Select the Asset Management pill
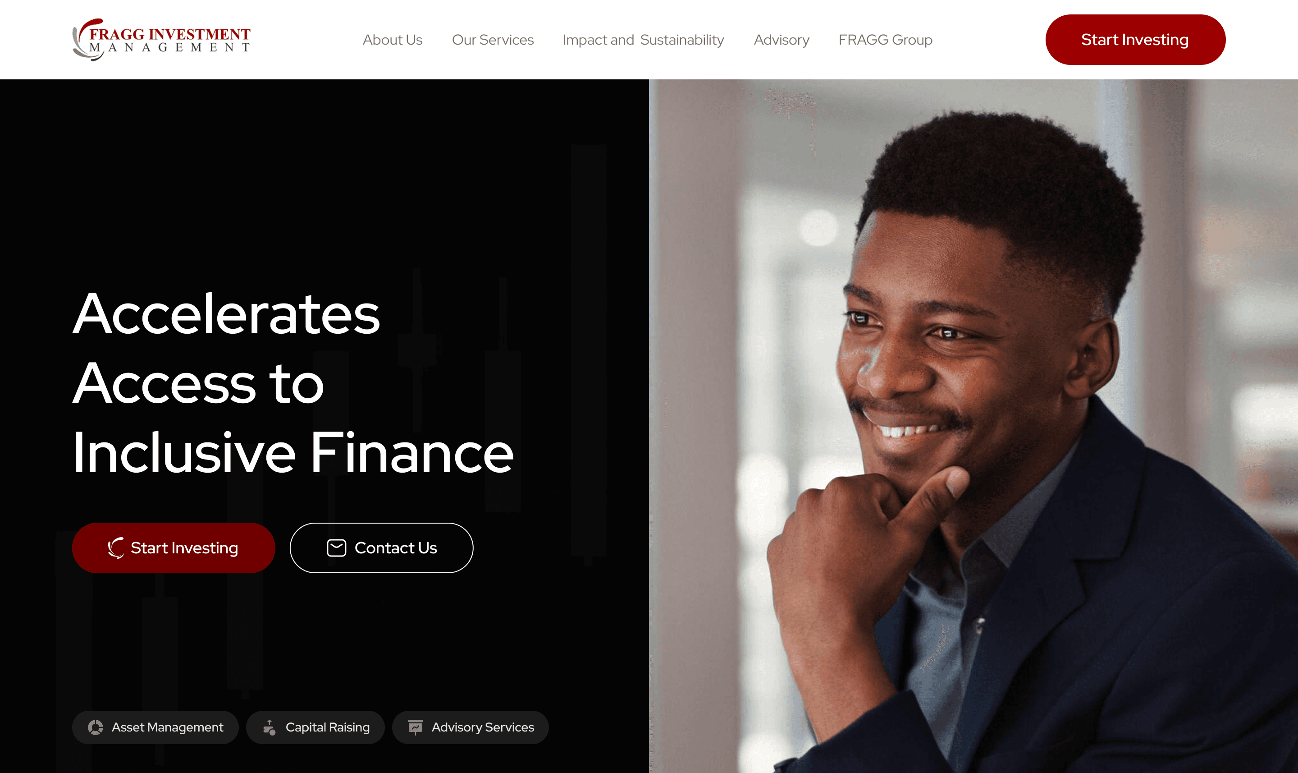Image resolution: width=1298 pixels, height=773 pixels. point(155,727)
